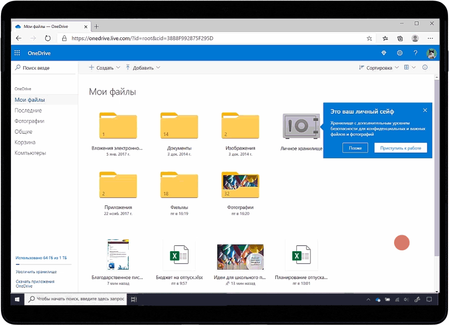
Task: Open the settings gear in OneDrive header
Action: click(400, 53)
